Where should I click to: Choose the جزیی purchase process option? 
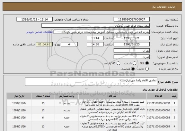(147, 69)
